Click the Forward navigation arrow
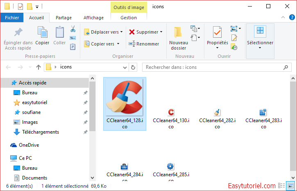 pos(20,67)
